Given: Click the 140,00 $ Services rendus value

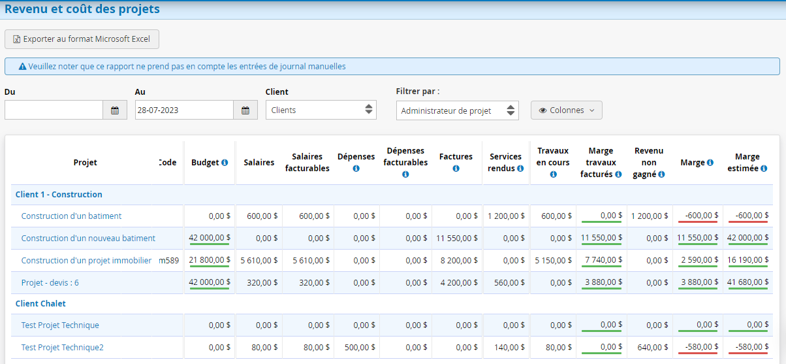Looking at the screenshot, I should pos(511,348).
